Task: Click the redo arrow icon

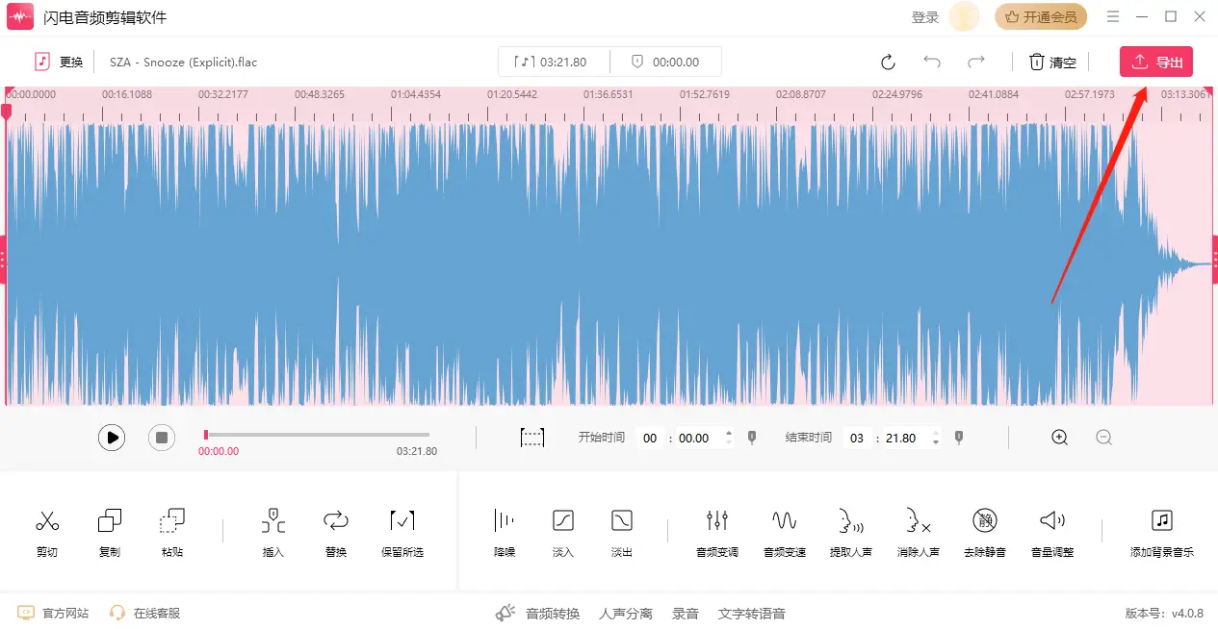Action: 976,62
